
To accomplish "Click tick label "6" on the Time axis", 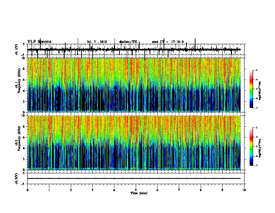I will (x=158, y=190).
